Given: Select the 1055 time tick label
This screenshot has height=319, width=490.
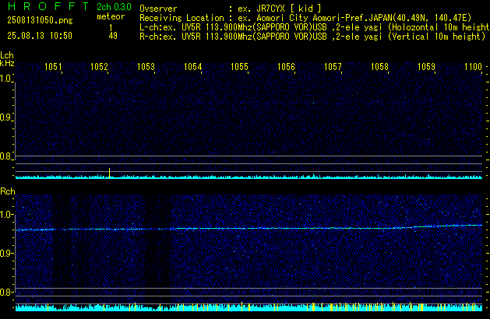Looking at the screenshot, I should coord(239,67).
